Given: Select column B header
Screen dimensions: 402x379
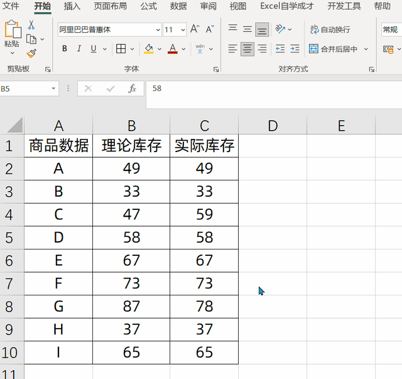Looking at the screenshot, I should point(131,126).
